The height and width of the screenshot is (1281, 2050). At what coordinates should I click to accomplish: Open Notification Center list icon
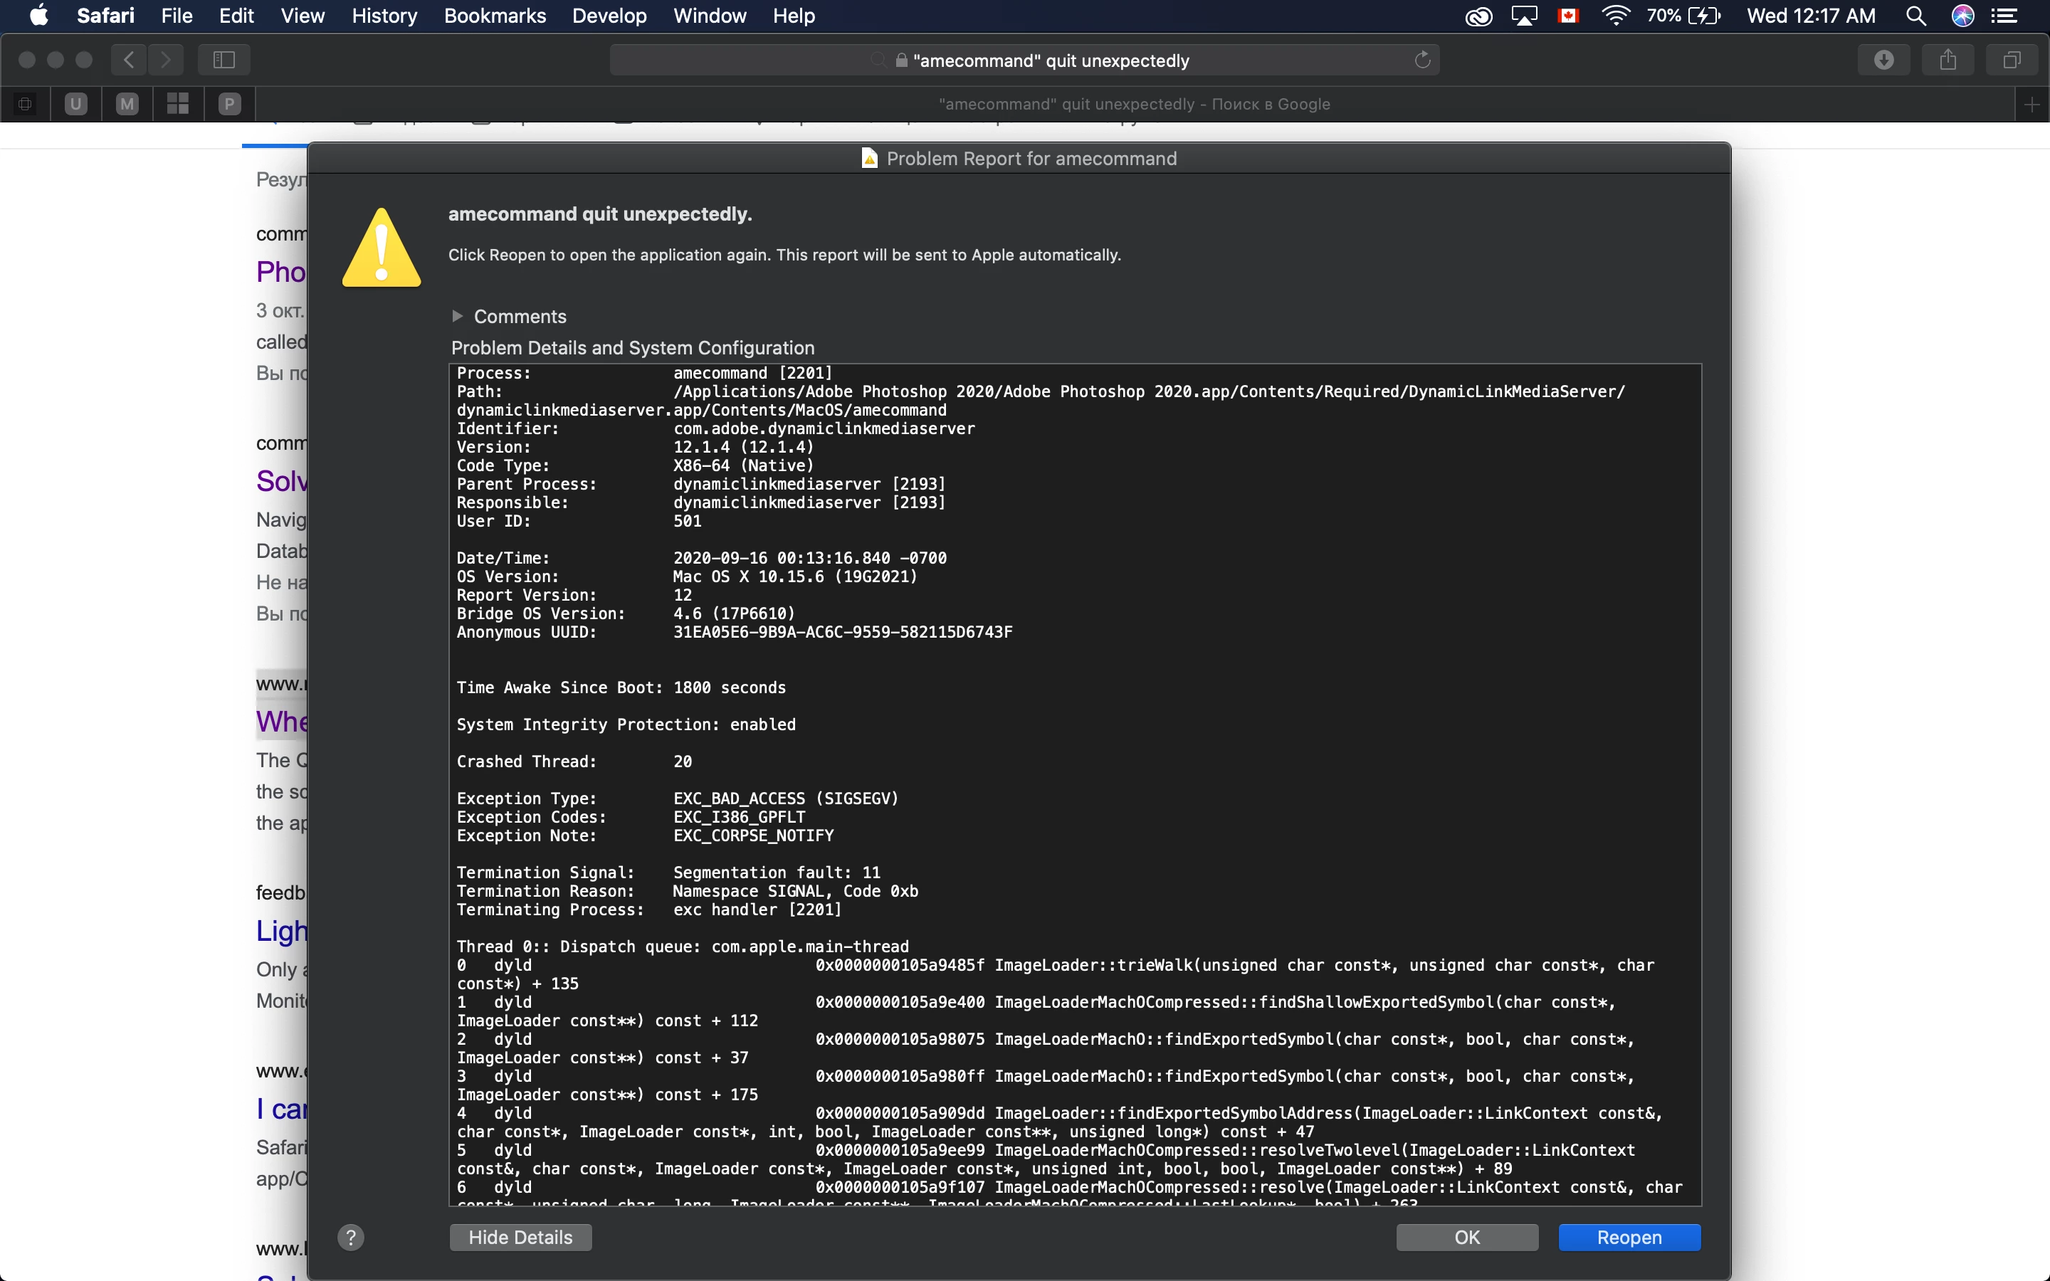2004,15
